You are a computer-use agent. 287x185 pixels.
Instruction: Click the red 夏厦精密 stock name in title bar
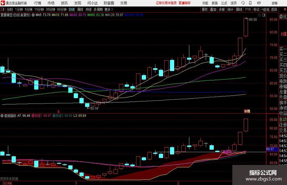point(185,3)
